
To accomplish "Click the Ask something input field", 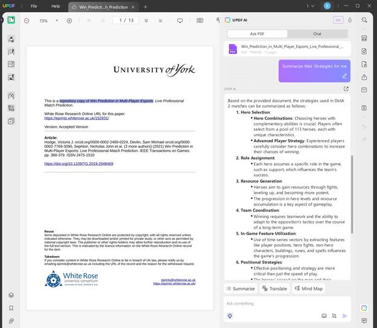I will click(277, 303).
